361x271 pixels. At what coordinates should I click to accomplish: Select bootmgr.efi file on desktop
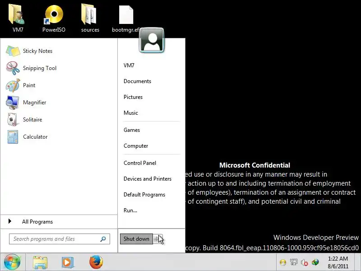click(126, 15)
